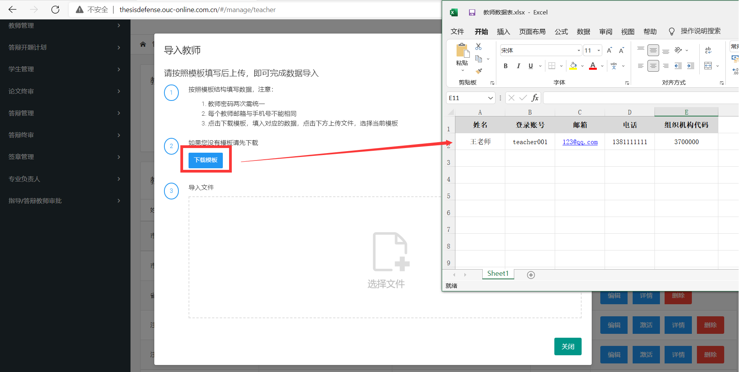Click the Wrap Text icon
The height and width of the screenshot is (372, 739).
(x=708, y=50)
